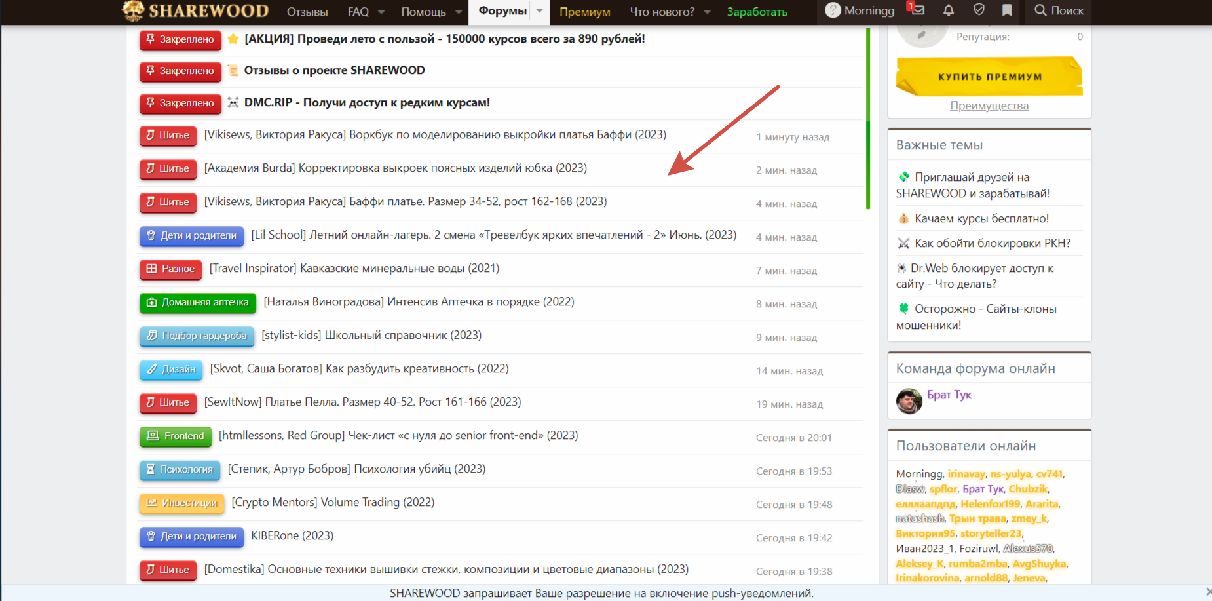The height and width of the screenshot is (601, 1212).
Task: Open Отзывы о проекте SHAREWOOD thread
Action: pos(334,71)
